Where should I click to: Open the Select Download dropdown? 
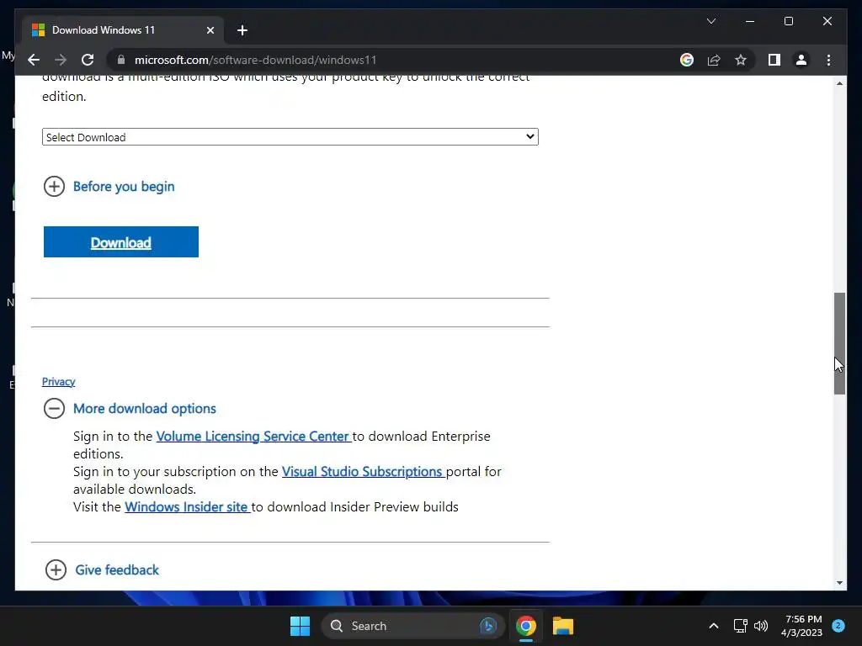290,137
